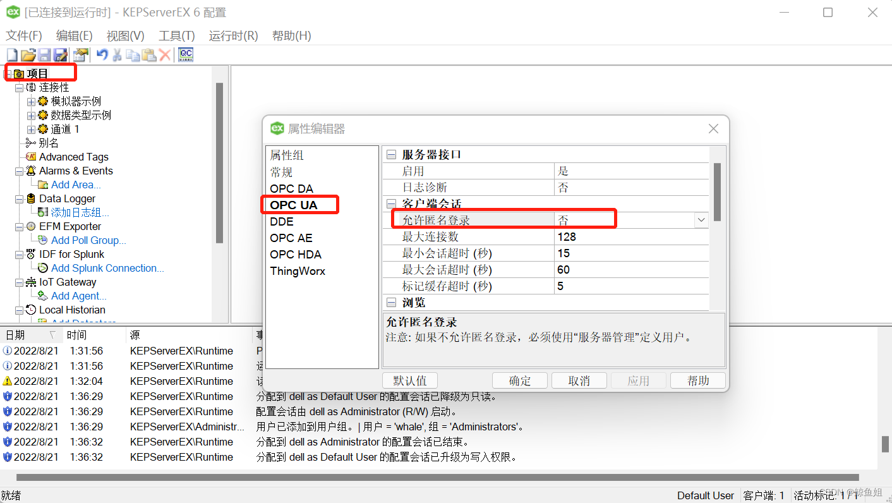Click the gear icon beside 通道 1
Screen dimensions: 892x503
tap(43, 129)
